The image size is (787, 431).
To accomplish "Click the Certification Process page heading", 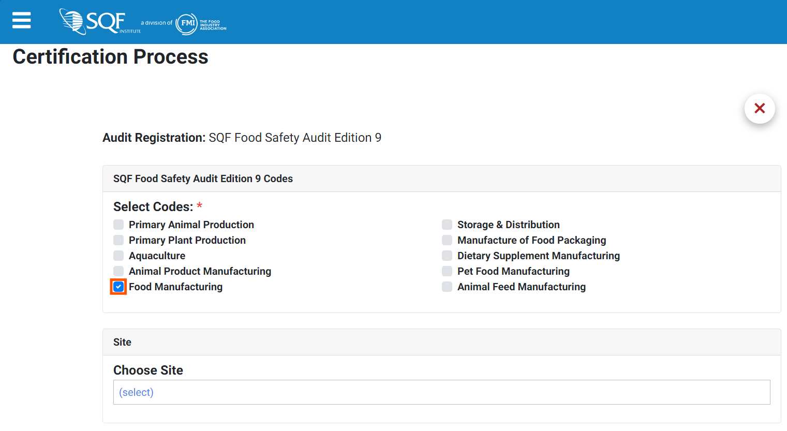I will coord(110,57).
